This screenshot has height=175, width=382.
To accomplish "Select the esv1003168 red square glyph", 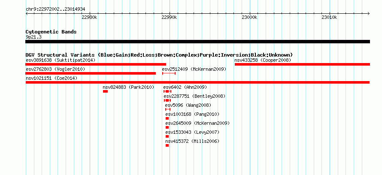I will pos(167,118).
